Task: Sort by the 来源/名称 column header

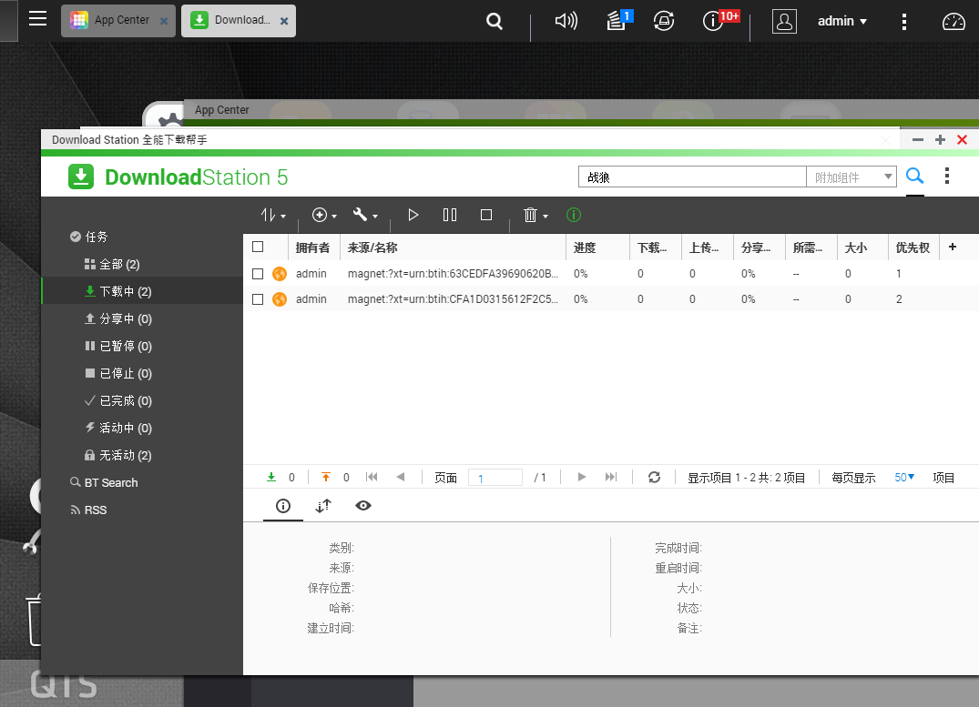Action: 453,247
